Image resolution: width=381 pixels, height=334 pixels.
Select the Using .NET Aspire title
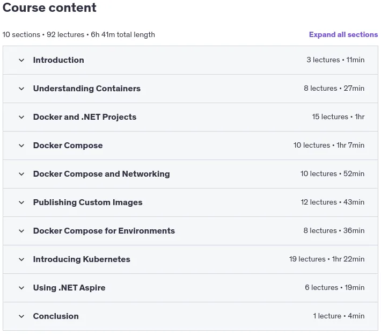point(69,288)
